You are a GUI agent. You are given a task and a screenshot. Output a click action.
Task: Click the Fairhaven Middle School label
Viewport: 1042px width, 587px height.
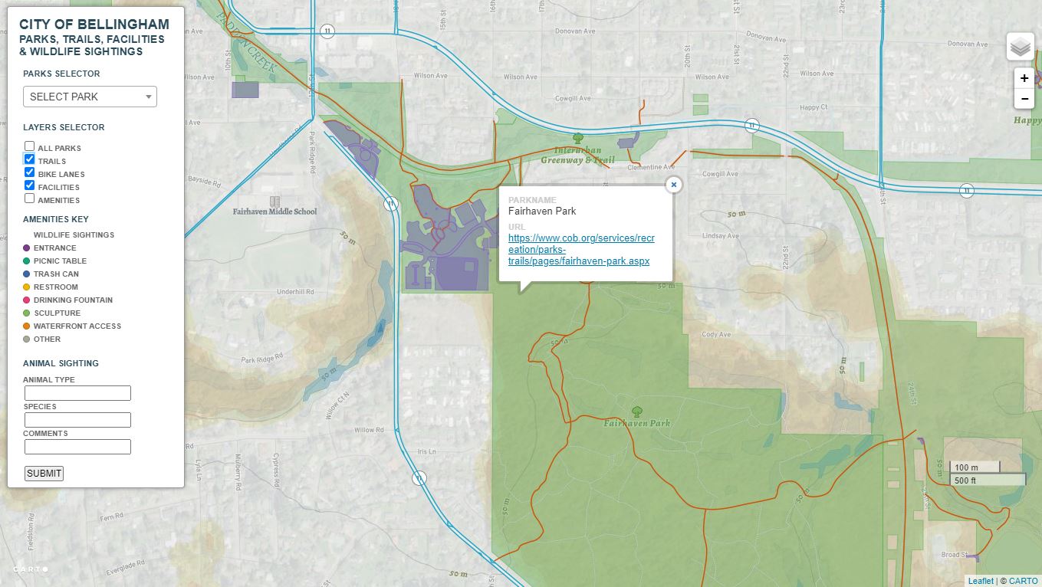tap(274, 212)
